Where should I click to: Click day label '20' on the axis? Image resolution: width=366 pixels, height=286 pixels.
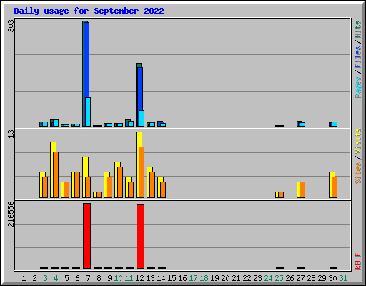coord(225,278)
